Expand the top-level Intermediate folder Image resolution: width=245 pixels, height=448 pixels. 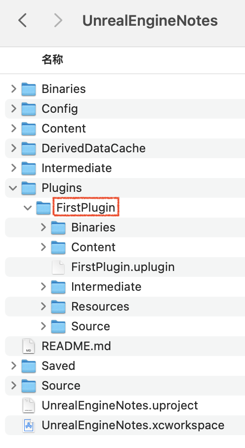13,168
